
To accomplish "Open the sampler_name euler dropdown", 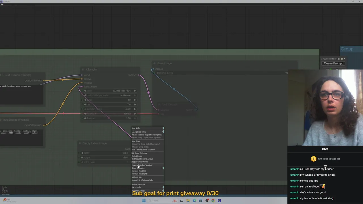I will 110,109.
